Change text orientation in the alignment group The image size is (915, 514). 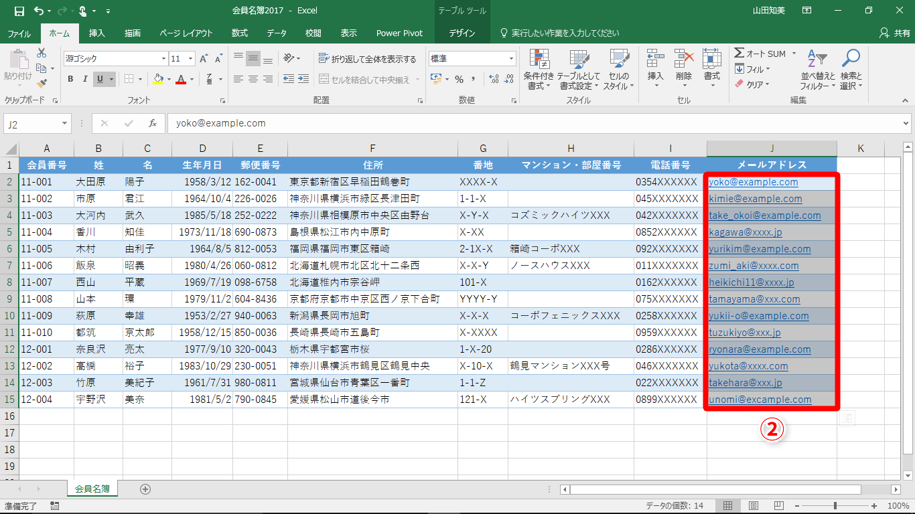289,59
